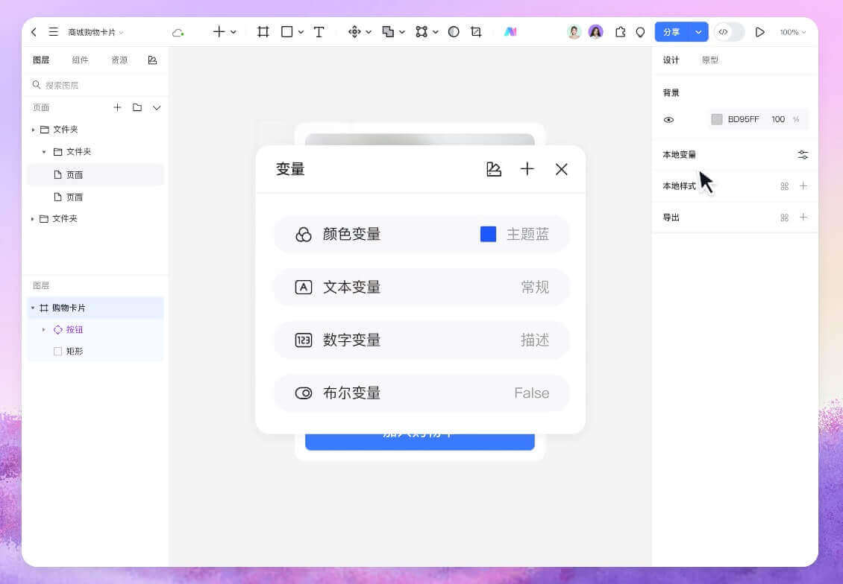Enable developer mode with the code toggle
843x584 pixels.
click(724, 32)
